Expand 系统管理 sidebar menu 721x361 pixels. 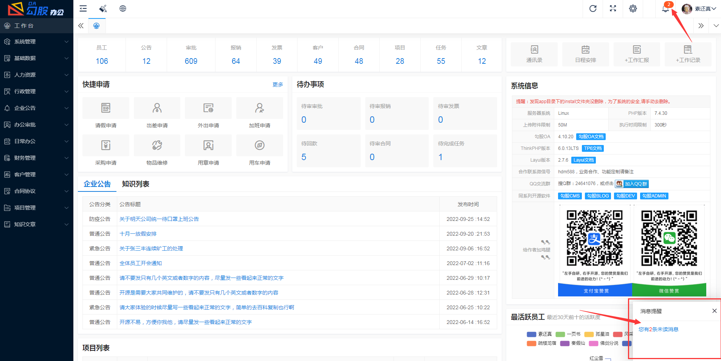(37, 42)
